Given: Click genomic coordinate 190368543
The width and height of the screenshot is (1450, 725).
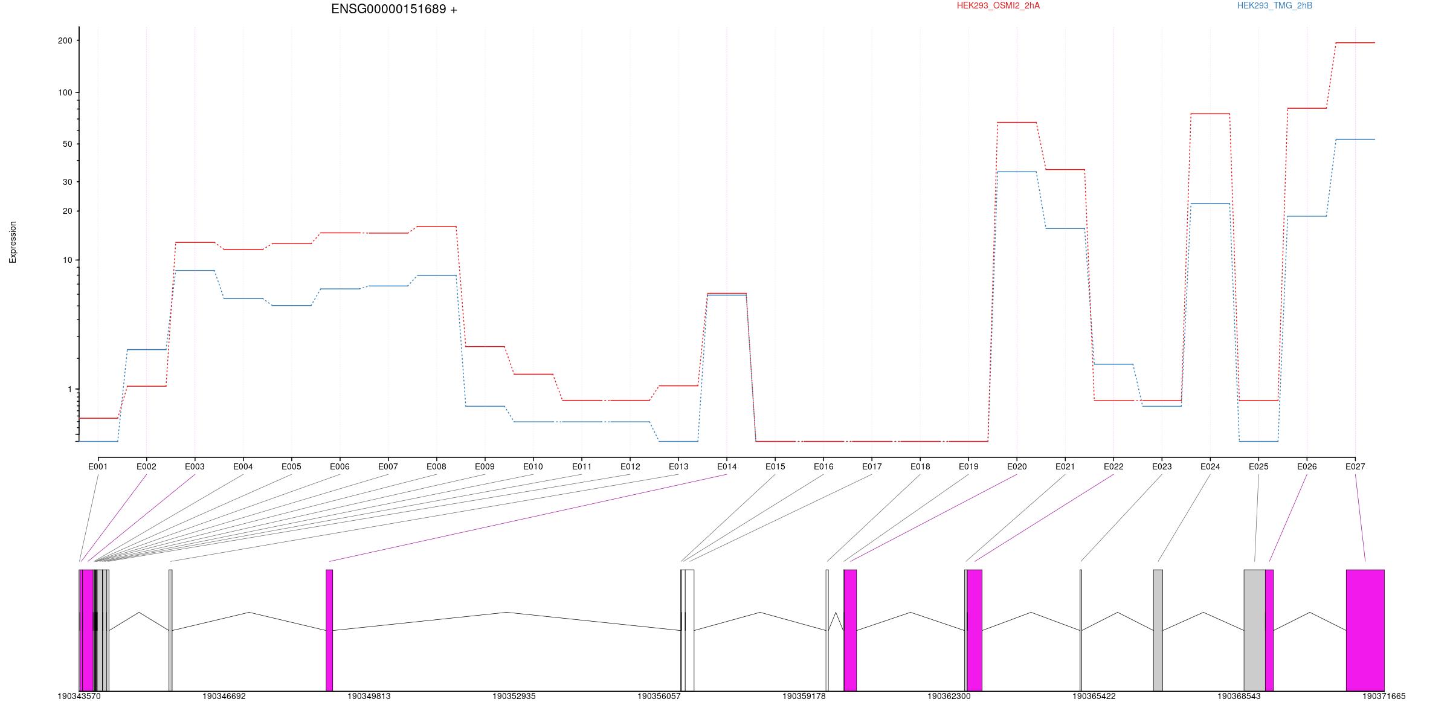Looking at the screenshot, I should coord(1239,696).
